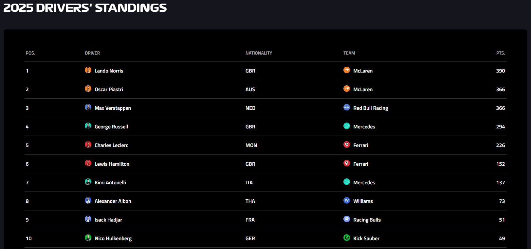
Task: Click Charles Leclerc's driver avatar icon
Action: coord(88,144)
